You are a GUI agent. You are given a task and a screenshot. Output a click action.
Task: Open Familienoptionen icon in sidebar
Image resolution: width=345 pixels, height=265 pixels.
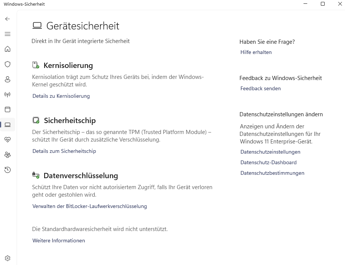8,155
